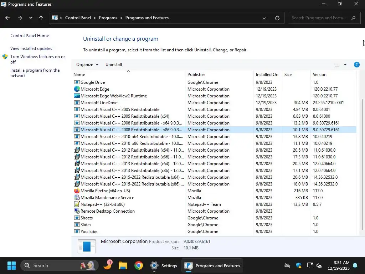Click the Programs breadcrumb segment
The image size is (365, 274).
108,18
